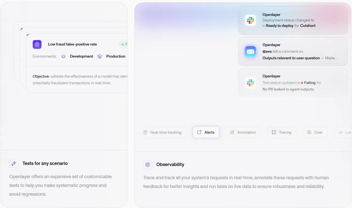Open the Failing test status notification
Viewport: 352px width, 208px height.
[293, 83]
